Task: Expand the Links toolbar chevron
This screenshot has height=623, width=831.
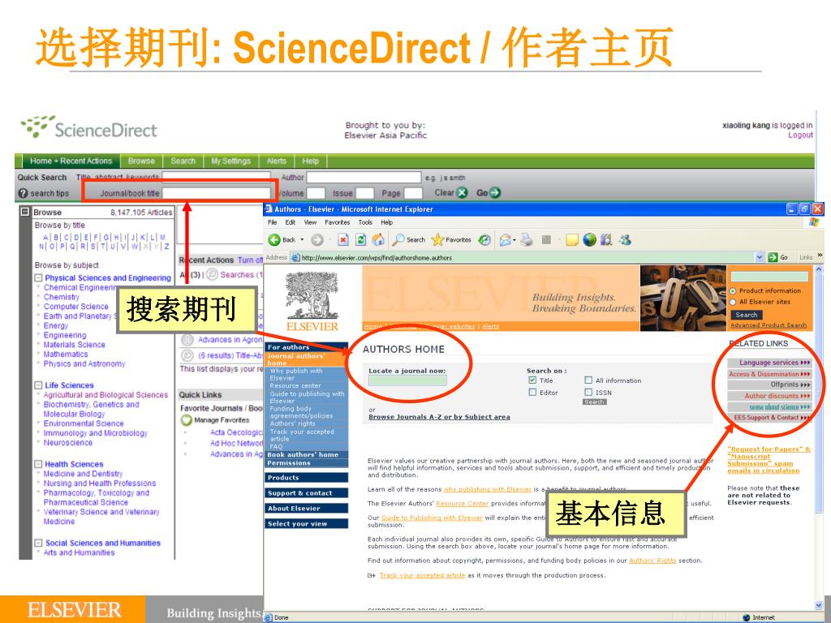Action: (820, 256)
